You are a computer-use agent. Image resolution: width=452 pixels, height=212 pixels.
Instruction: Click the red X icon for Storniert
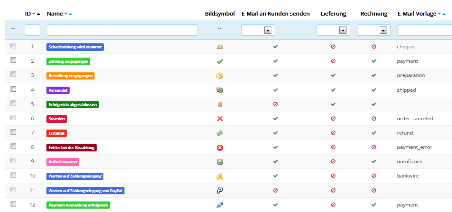219,119
